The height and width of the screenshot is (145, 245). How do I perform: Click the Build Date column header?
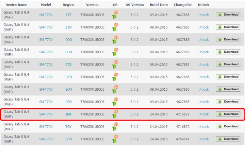[x=159, y=5]
